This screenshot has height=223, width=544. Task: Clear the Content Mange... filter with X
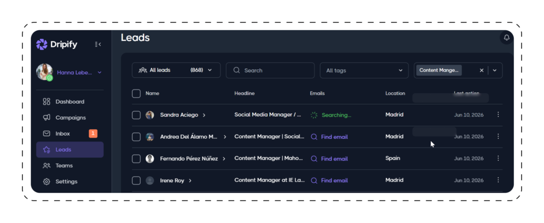pyautogui.click(x=481, y=70)
